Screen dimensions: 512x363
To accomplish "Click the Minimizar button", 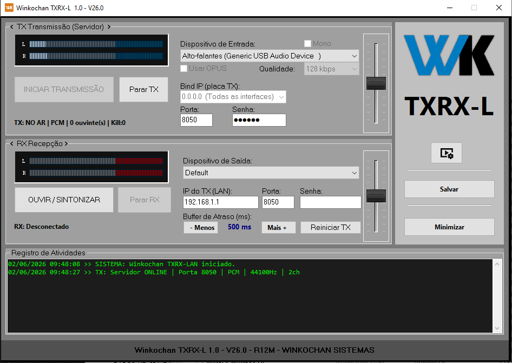I will pos(449,227).
